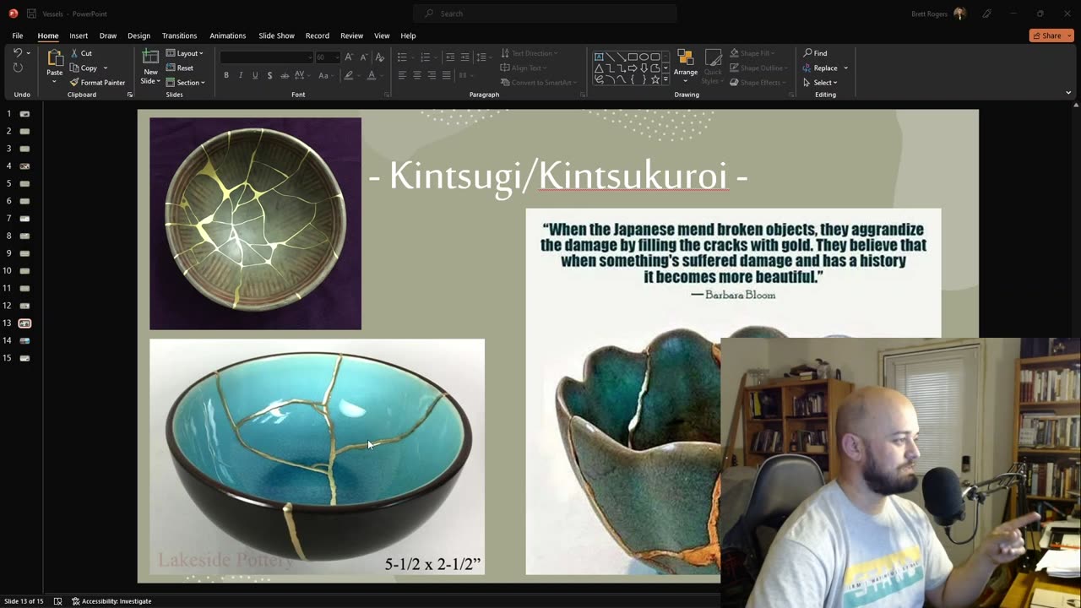Click Accessibility: Investigate in status bar
The width and height of the screenshot is (1081, 608).
coord(111,601)
